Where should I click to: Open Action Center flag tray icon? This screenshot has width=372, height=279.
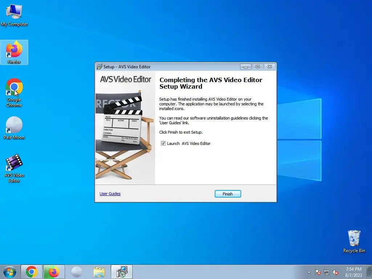coord(318,272)
